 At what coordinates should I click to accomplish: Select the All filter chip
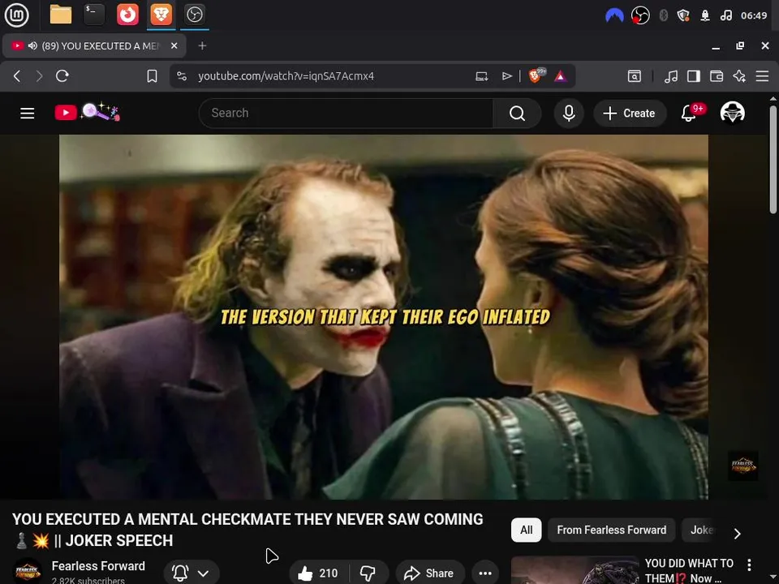tap(526, 530)
